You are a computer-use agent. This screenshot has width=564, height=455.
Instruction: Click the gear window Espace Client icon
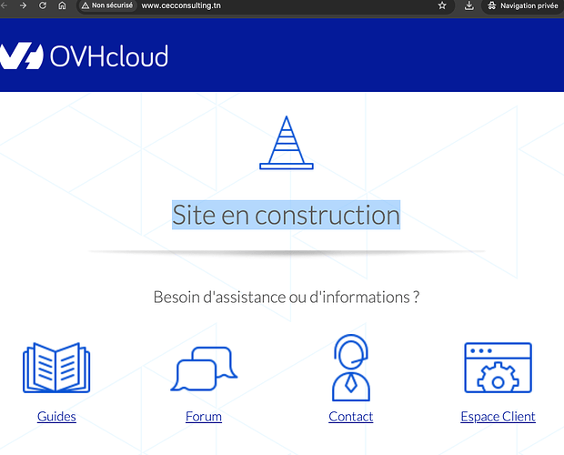coord(498,368)
